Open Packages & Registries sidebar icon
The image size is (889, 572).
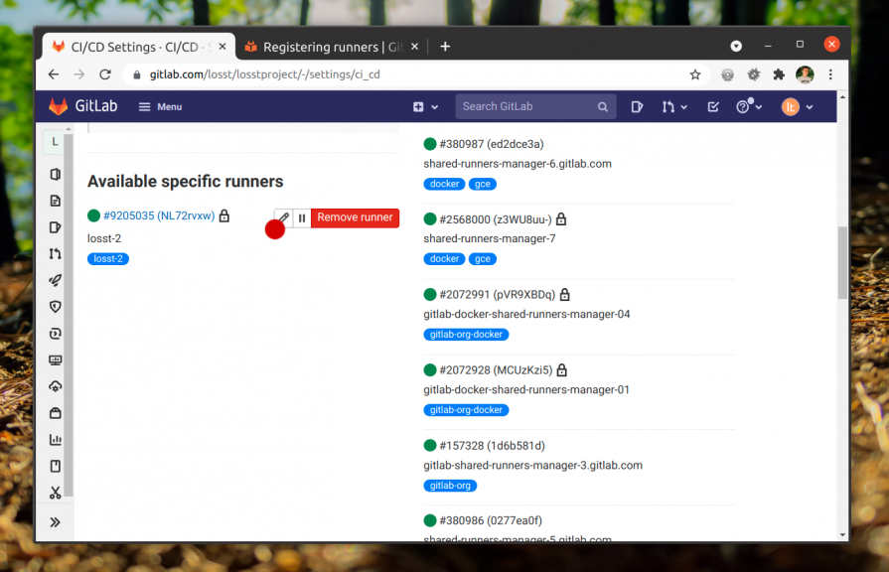point(56,413)
